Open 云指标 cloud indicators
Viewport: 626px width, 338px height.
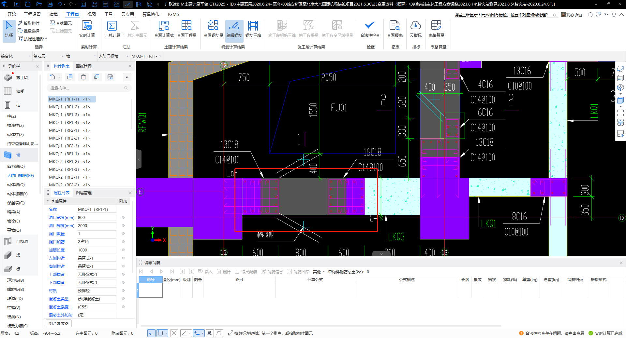pyautogui.click(x=416, y=29)
